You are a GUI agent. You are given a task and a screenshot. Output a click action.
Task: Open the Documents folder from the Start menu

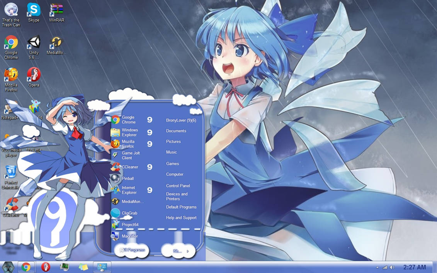click(176, 131)
